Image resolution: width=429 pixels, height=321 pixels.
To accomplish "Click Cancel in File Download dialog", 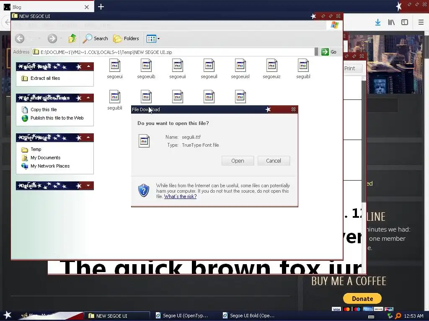I will click(x=274, y=161).
